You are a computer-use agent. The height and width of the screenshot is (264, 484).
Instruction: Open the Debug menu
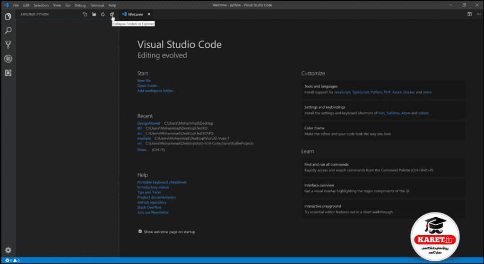80,5
